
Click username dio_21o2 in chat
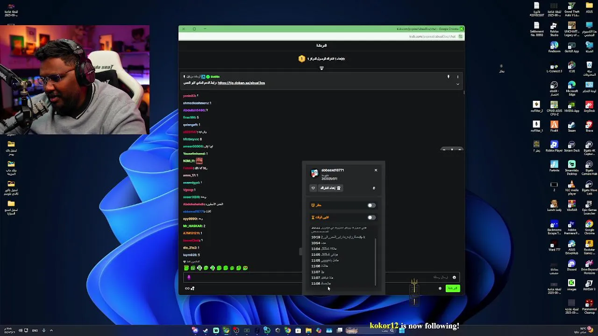[x=190, y=248]
